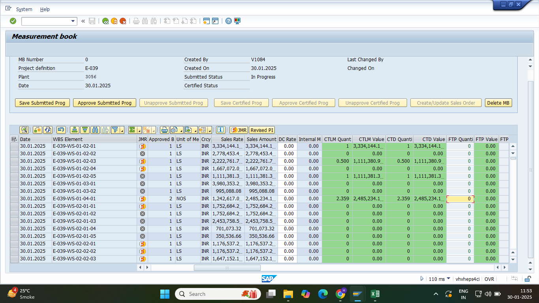Click the Undo icon in grid toolbar
Screen dimensions: 539x303
(x=61, y=130)
